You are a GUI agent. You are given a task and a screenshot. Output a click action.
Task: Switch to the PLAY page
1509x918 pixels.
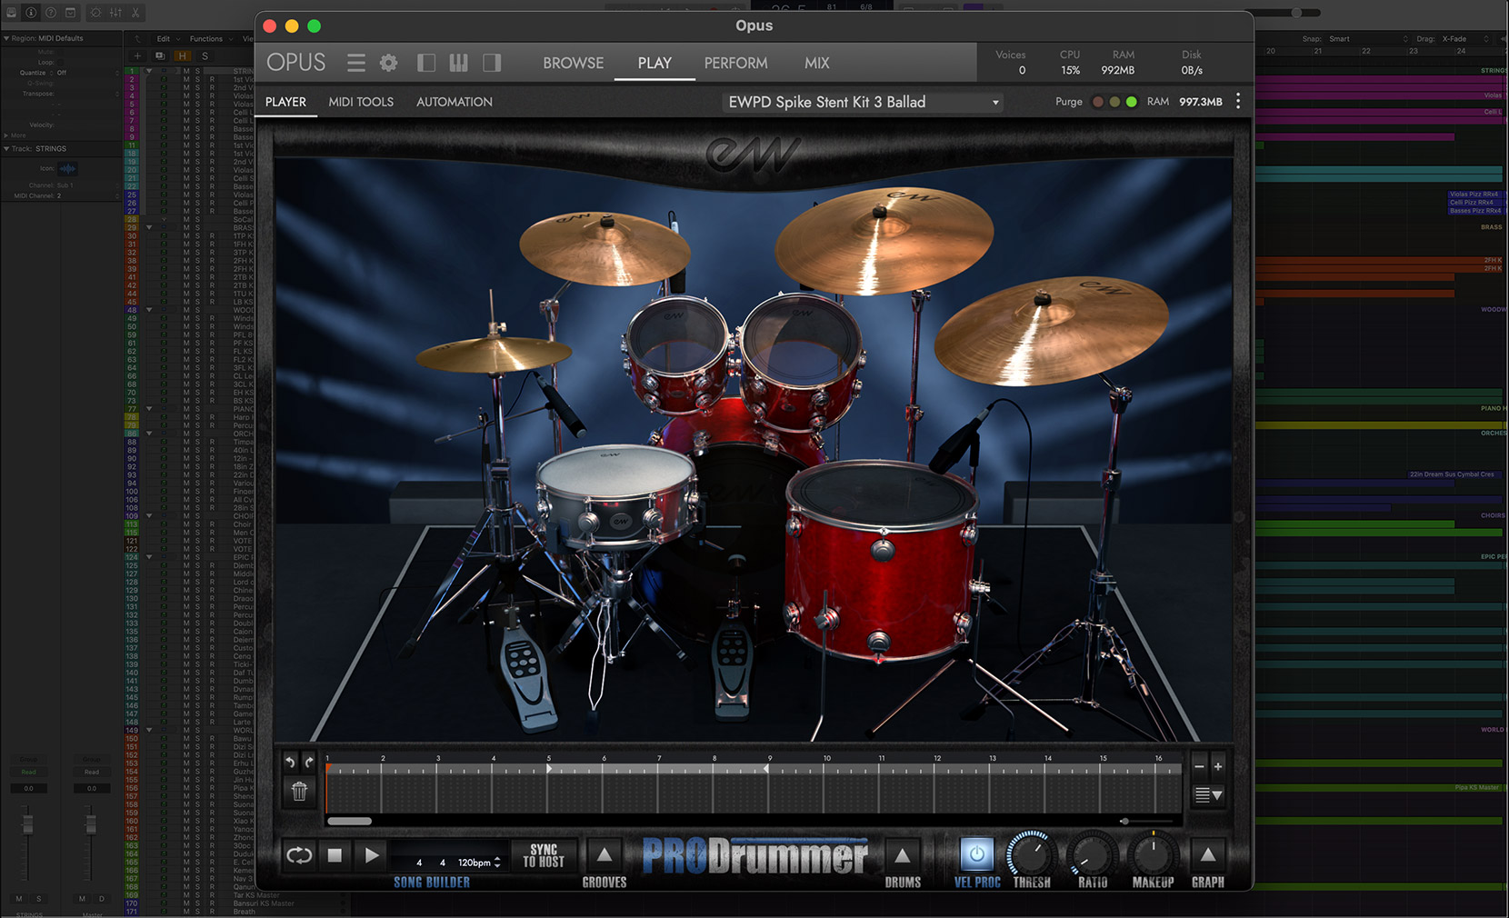655,63
